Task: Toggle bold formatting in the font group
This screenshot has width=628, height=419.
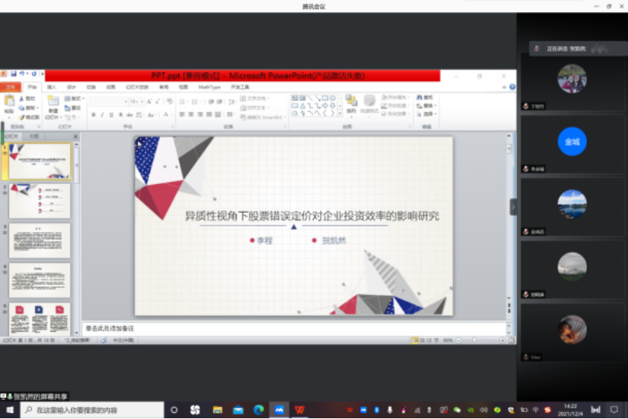Action: coord(93,114)
